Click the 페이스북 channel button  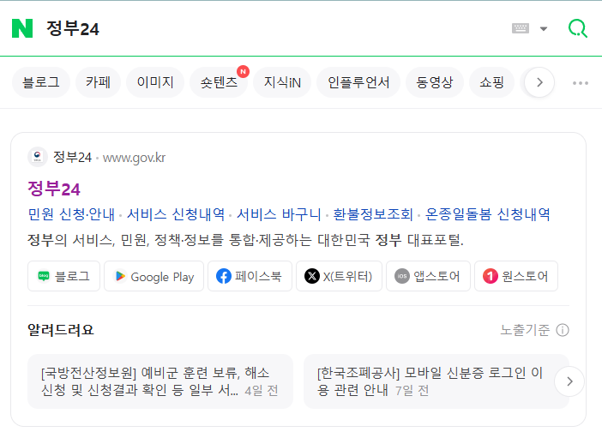(x=250, y=276)
